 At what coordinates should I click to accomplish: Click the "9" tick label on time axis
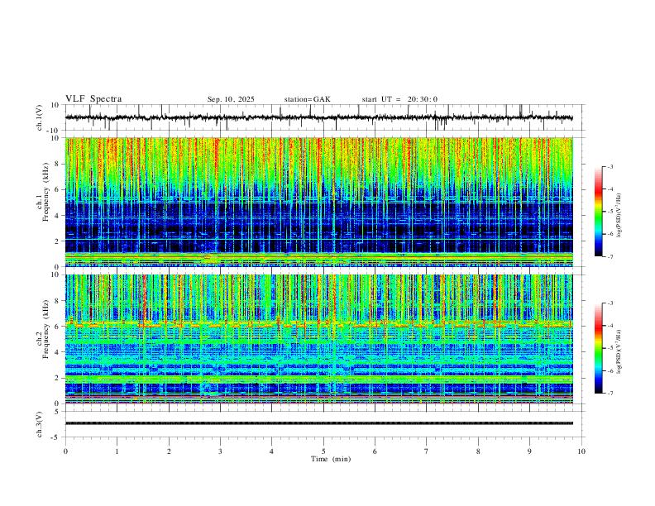[529, 451]
